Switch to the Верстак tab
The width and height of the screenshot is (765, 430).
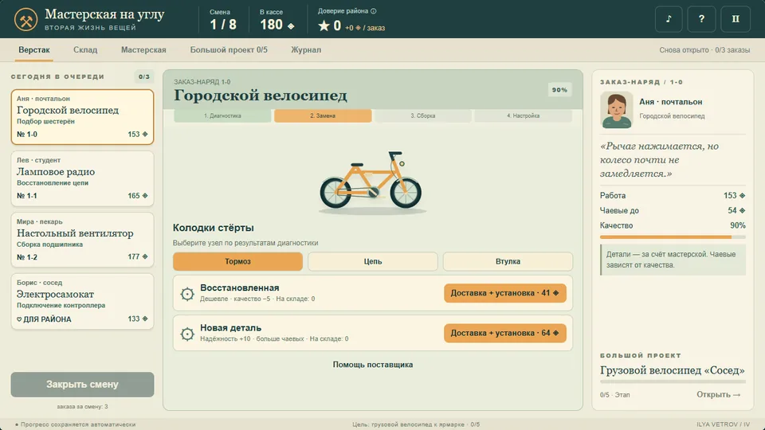(34, 49)
